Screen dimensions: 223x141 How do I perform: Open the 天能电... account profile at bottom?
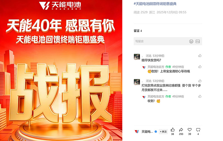click(147, 132)
